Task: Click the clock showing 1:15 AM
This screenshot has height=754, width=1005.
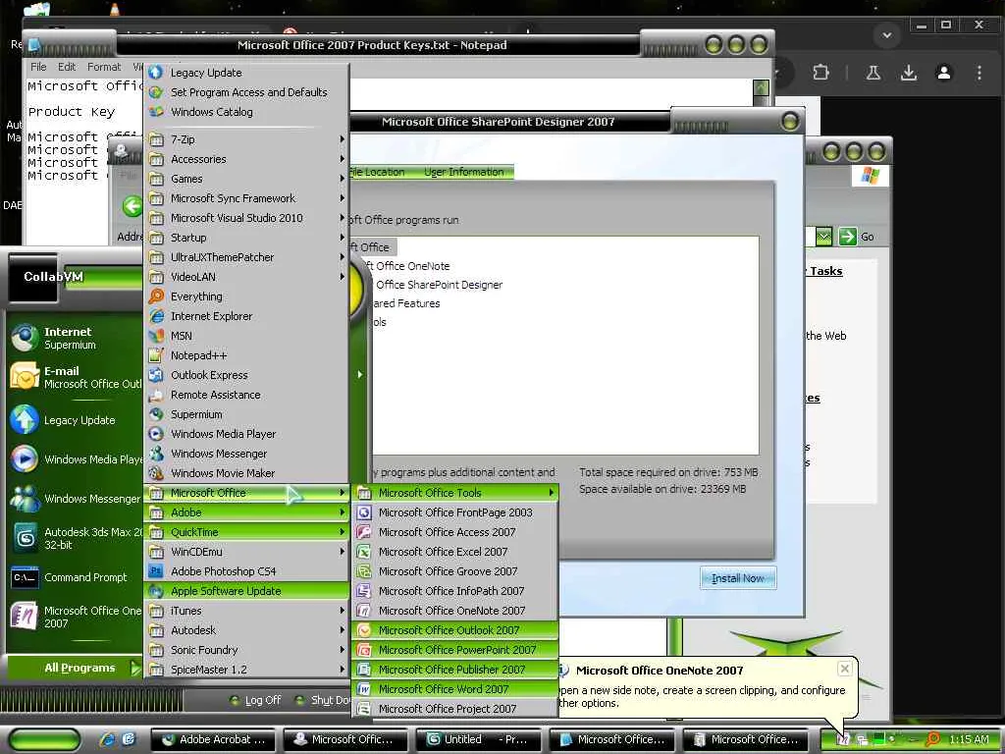Action: tap(969, 739)
